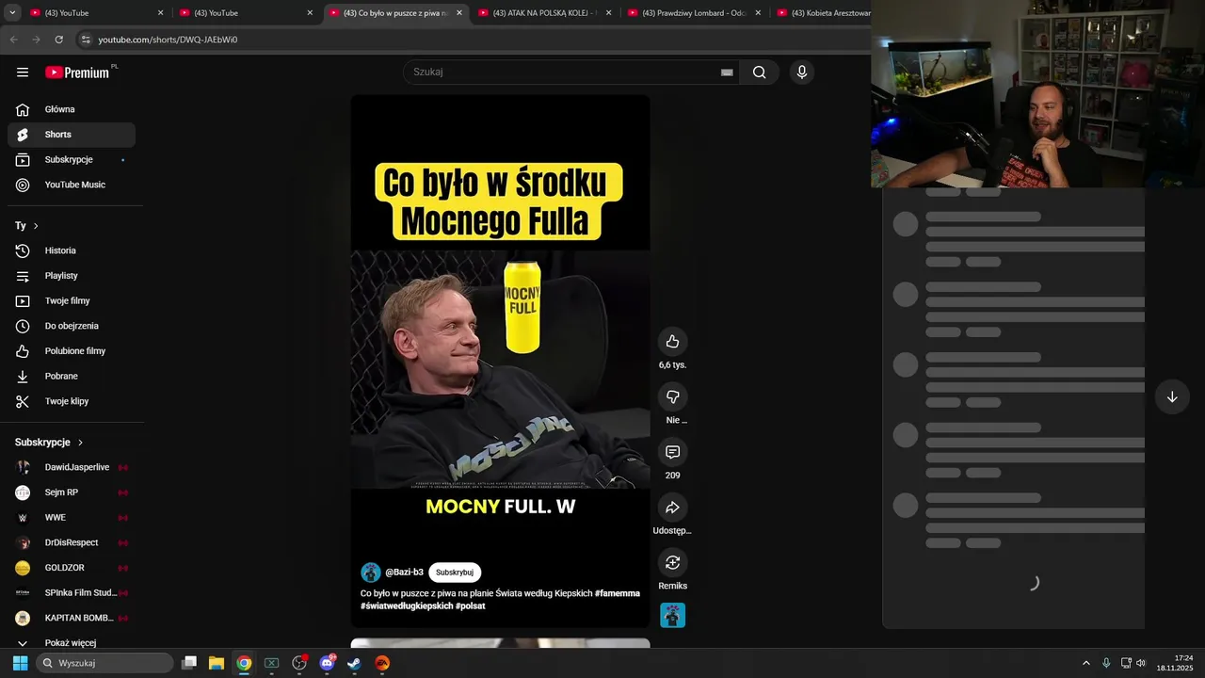Screen dimensions: 1205x678
Task: Remix this short
Action: tap(672, 563)
